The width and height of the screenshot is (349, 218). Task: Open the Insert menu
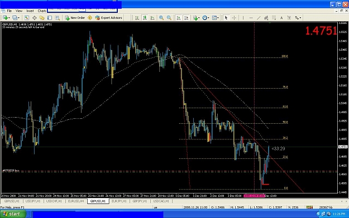tap(30, 11)
